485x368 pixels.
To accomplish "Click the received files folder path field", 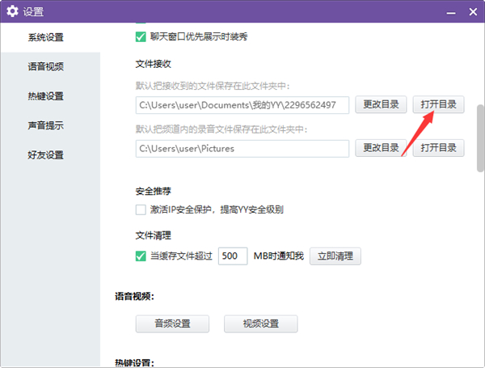I will click(x=242, y=105).
